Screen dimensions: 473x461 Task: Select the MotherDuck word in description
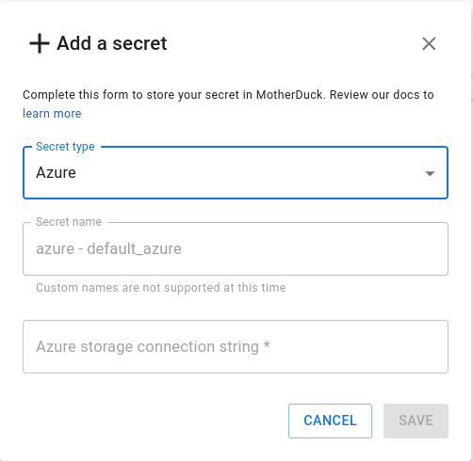click(x=289, y=95)
